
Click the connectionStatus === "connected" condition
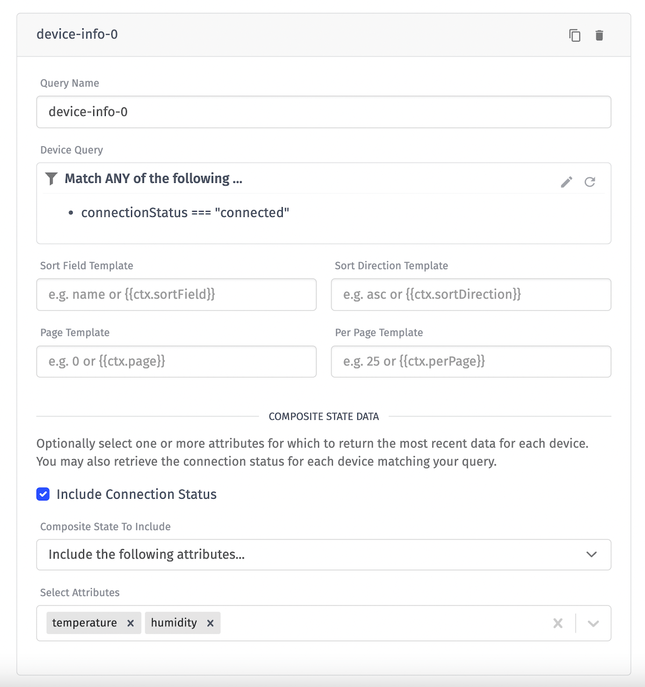pos(185,213)
